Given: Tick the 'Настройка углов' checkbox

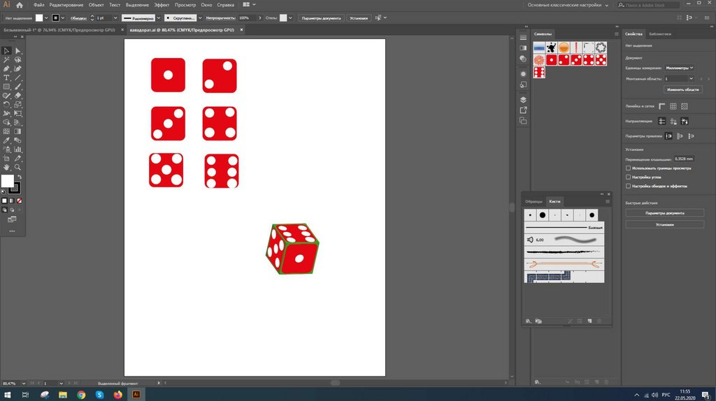Looking at the screenshot, I should [628, 177].
